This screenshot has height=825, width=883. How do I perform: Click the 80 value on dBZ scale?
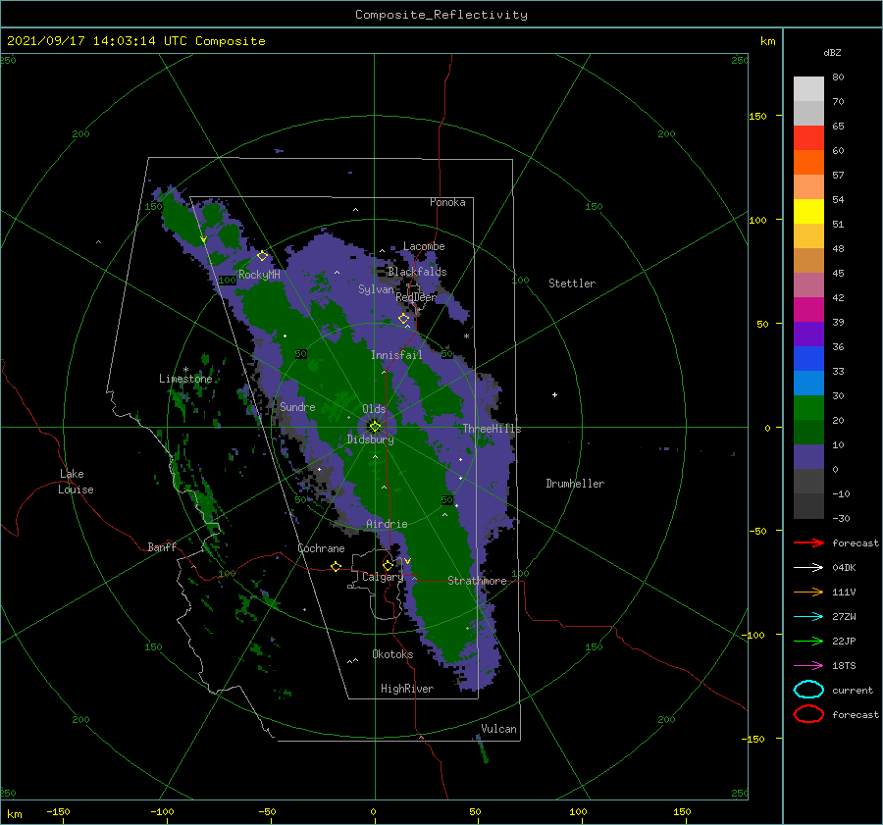pos(838,77)
